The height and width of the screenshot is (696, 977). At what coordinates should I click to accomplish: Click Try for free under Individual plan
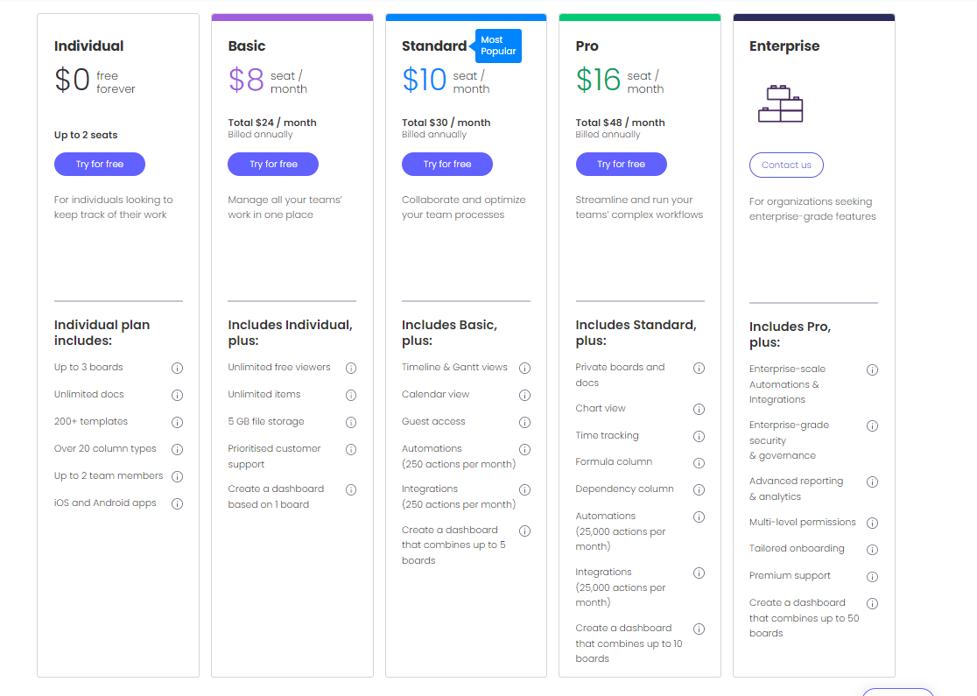point(100,164)
